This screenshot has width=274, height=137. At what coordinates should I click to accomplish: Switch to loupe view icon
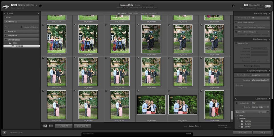click(51, 126)
